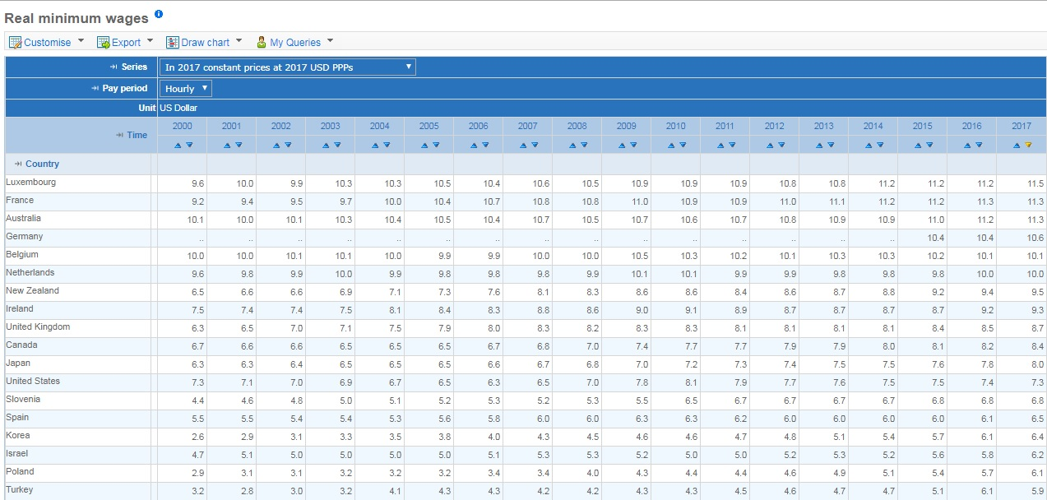The image size is (1047, 500).
Task: Sort 2000 column ascending arrow
Action: [x=177, y=145]
